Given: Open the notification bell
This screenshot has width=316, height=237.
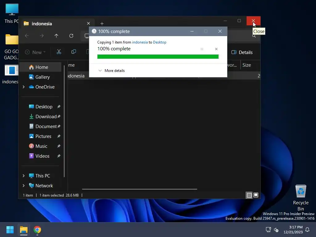Looking at the screenshot, I should [x=308, y=230].
